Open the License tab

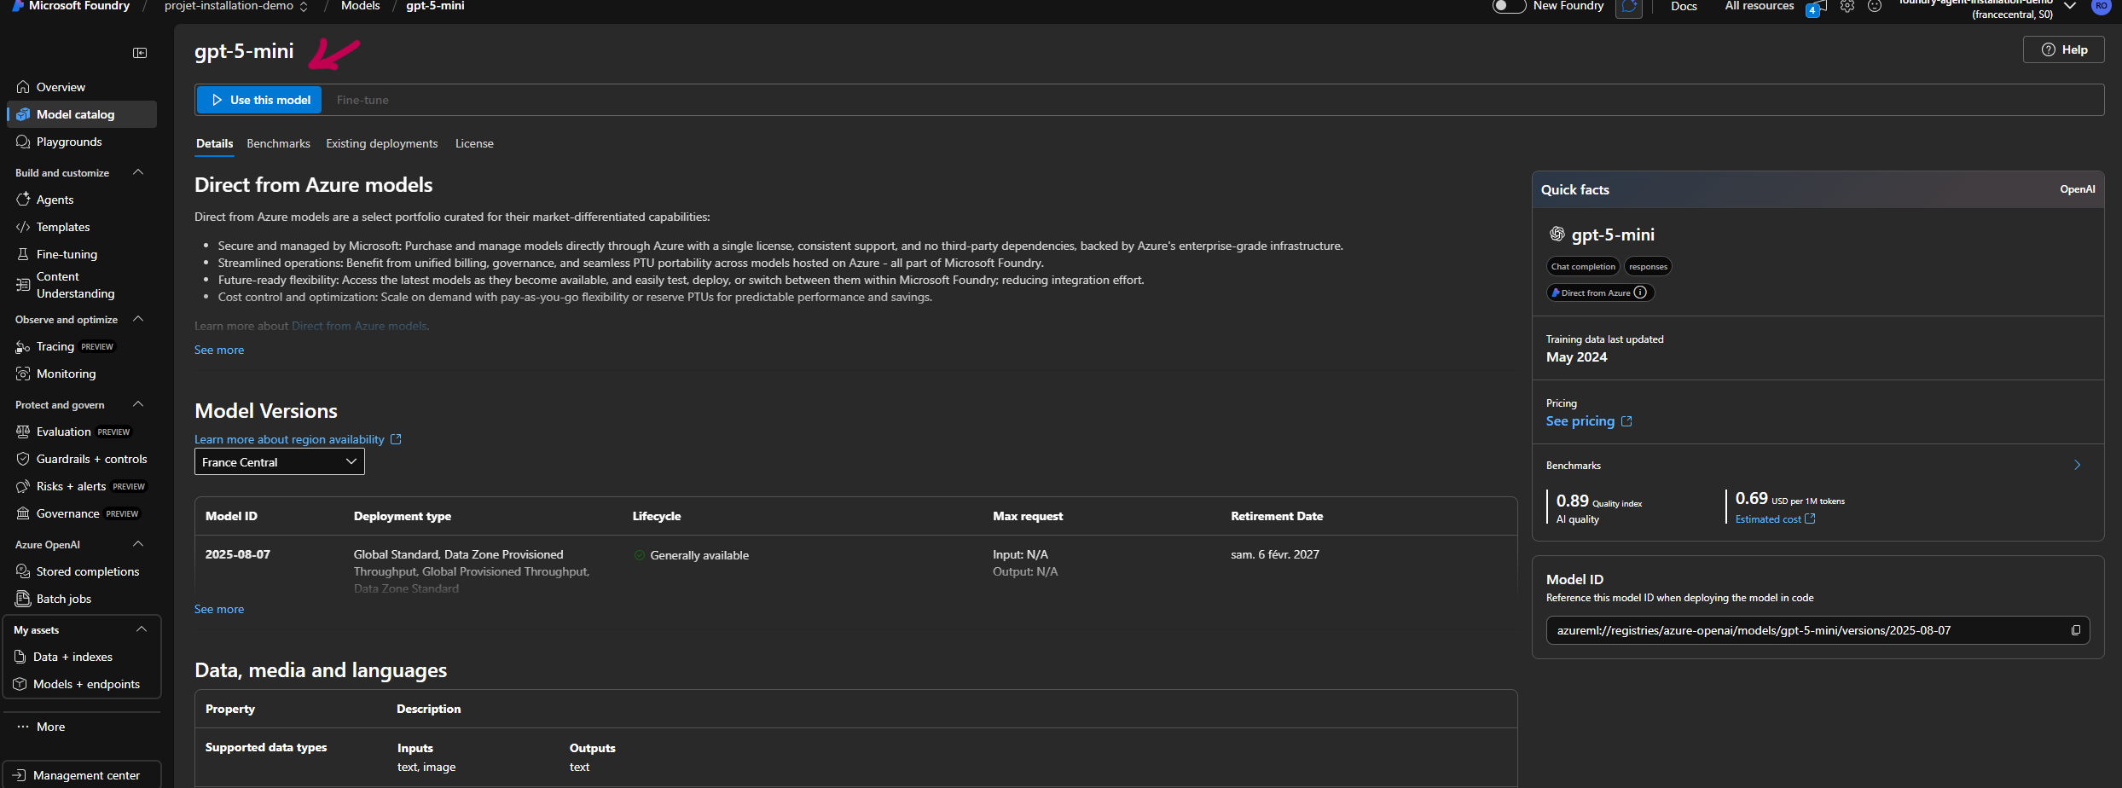tap(474, 143)
